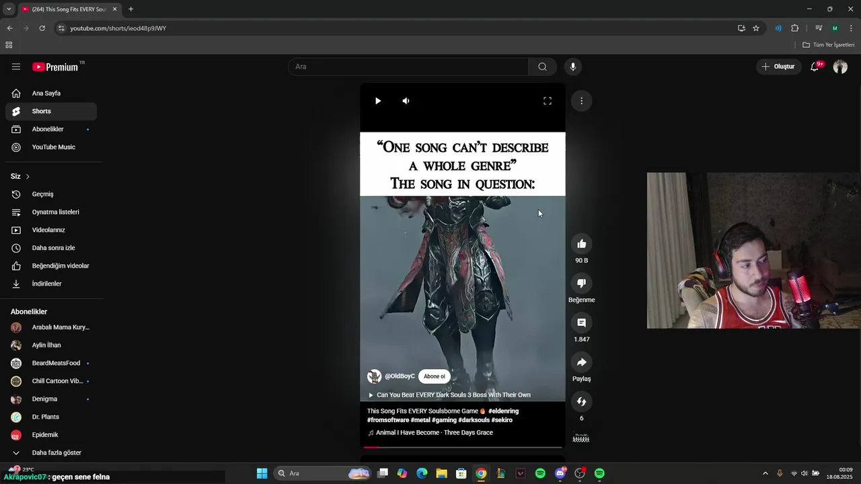Open Abonelikler in the sidebar

click(51, 129)
